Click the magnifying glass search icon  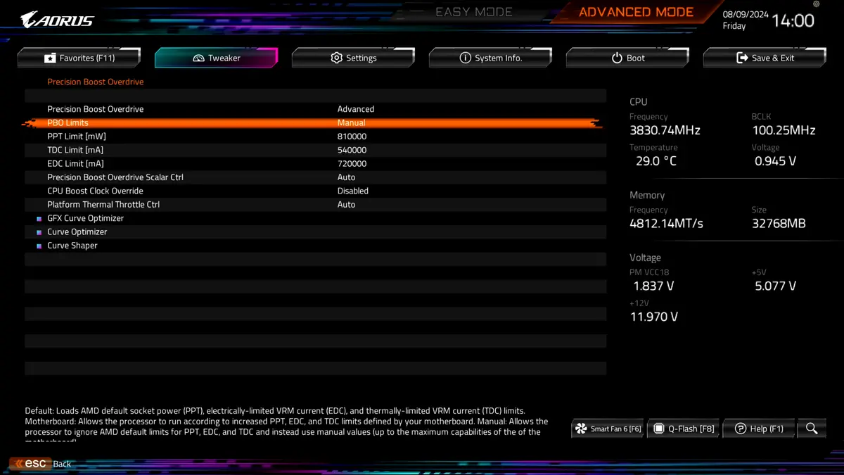tap(812, 428)
